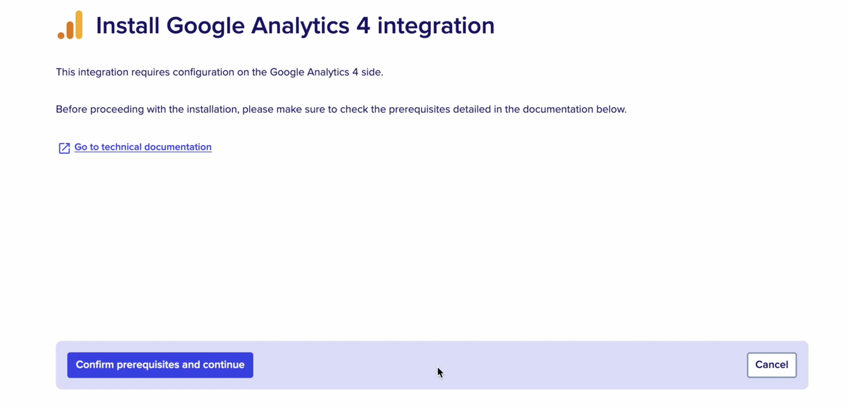This screenshot has height=407, width=849.
Task: Cancel the Google Analytics 4 installation
Action: pos(771,365)
